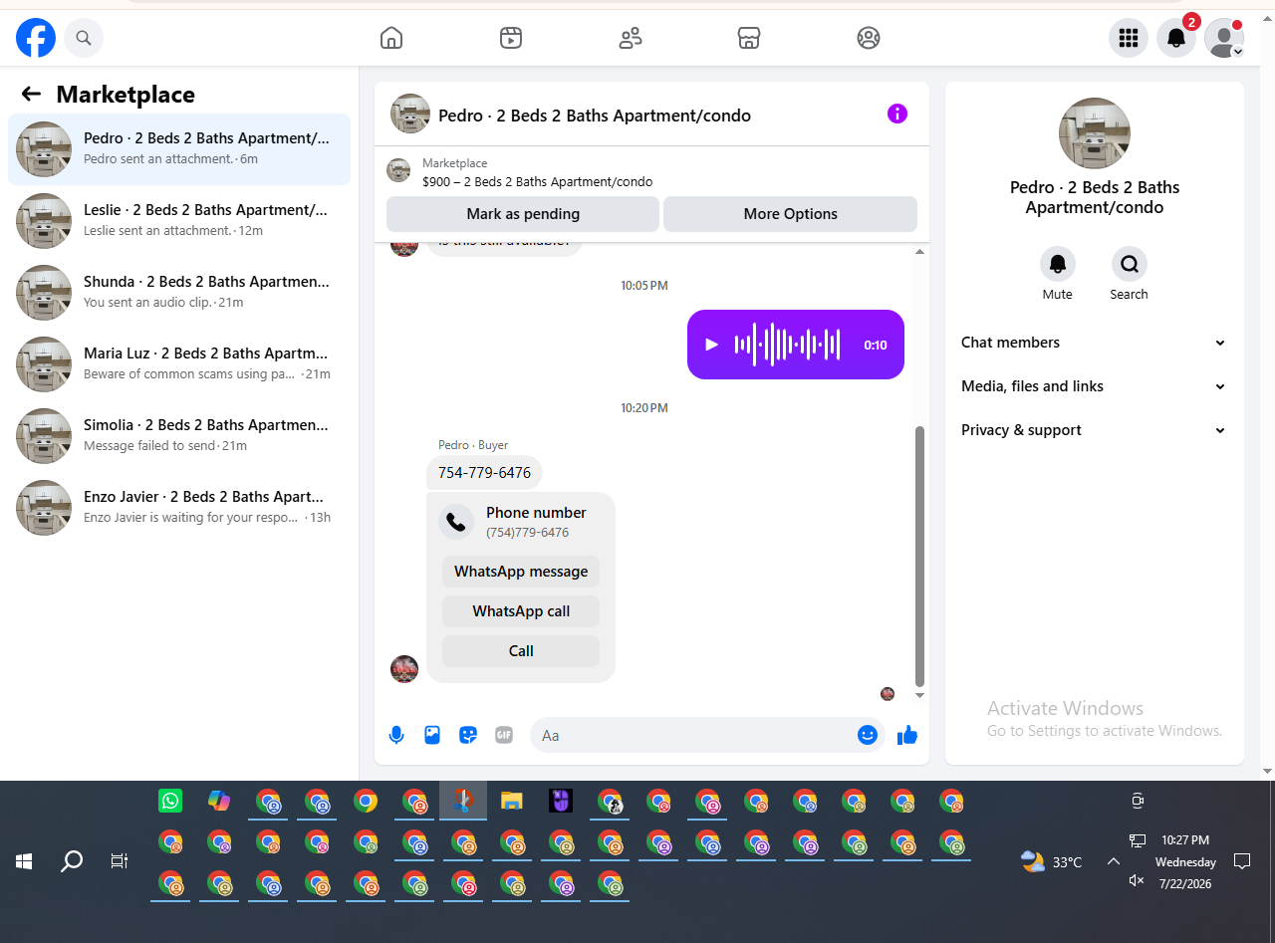Click Pedro's small avatar beside the phone card
The image size is (1275, 943).
point(404,669)
